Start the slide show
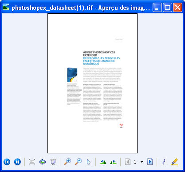The image size is (185, 172). [53, 162]
